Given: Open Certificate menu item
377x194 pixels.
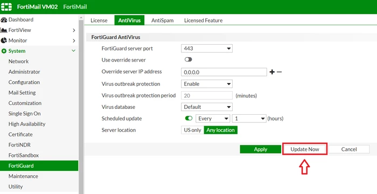Looking at the screenshot, I should point(20,134).
